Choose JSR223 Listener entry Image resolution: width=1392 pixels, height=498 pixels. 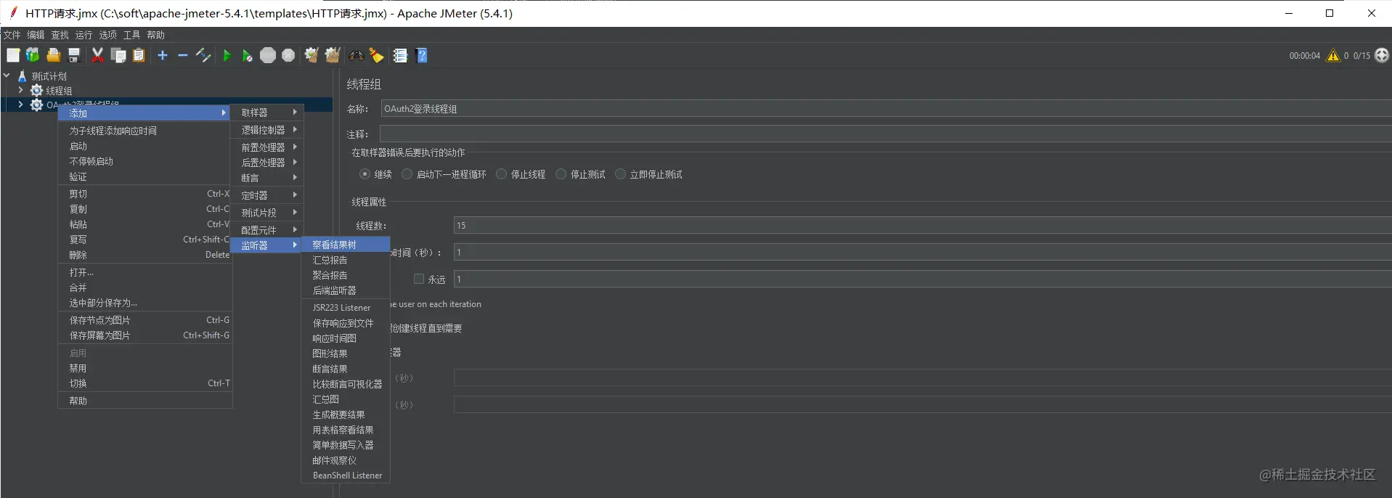click(x=346, y=308)
